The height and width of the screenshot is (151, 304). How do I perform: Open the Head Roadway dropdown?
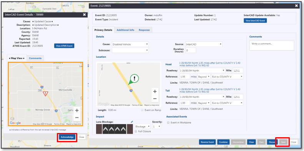(x=202, y=71)
